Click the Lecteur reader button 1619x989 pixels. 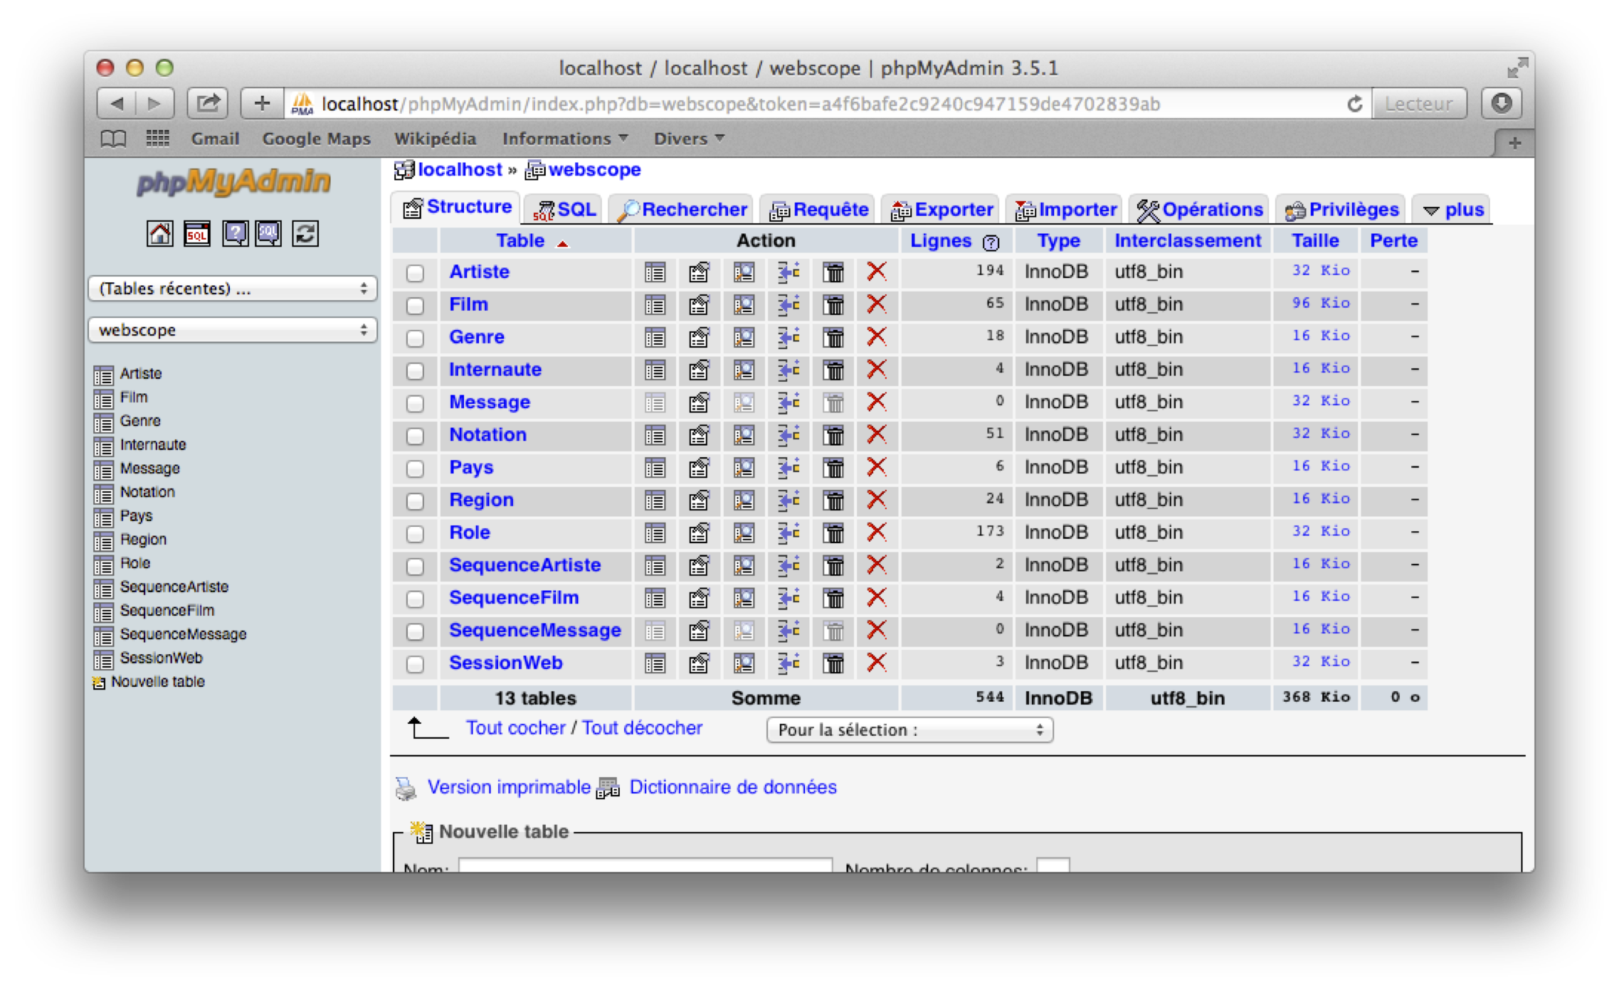1418,104
